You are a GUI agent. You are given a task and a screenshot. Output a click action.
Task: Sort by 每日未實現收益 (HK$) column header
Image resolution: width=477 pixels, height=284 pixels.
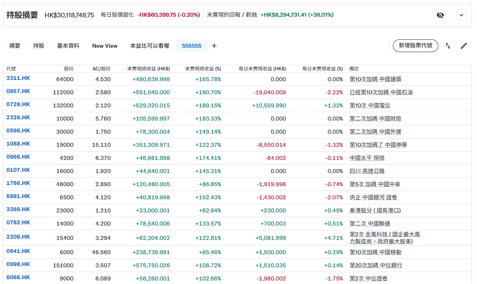tap(262, 69)
